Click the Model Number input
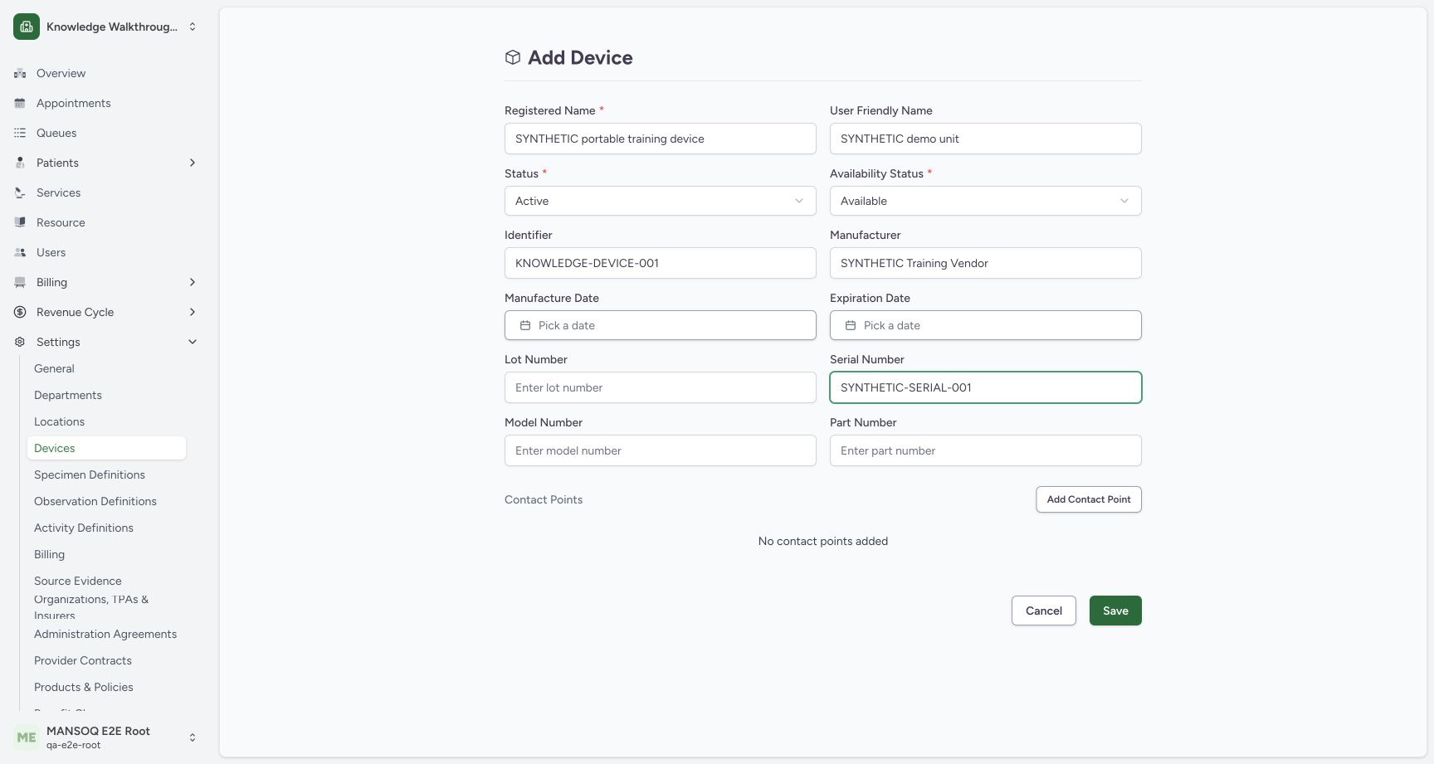The image size is (1434, 764). coord(661,450)
